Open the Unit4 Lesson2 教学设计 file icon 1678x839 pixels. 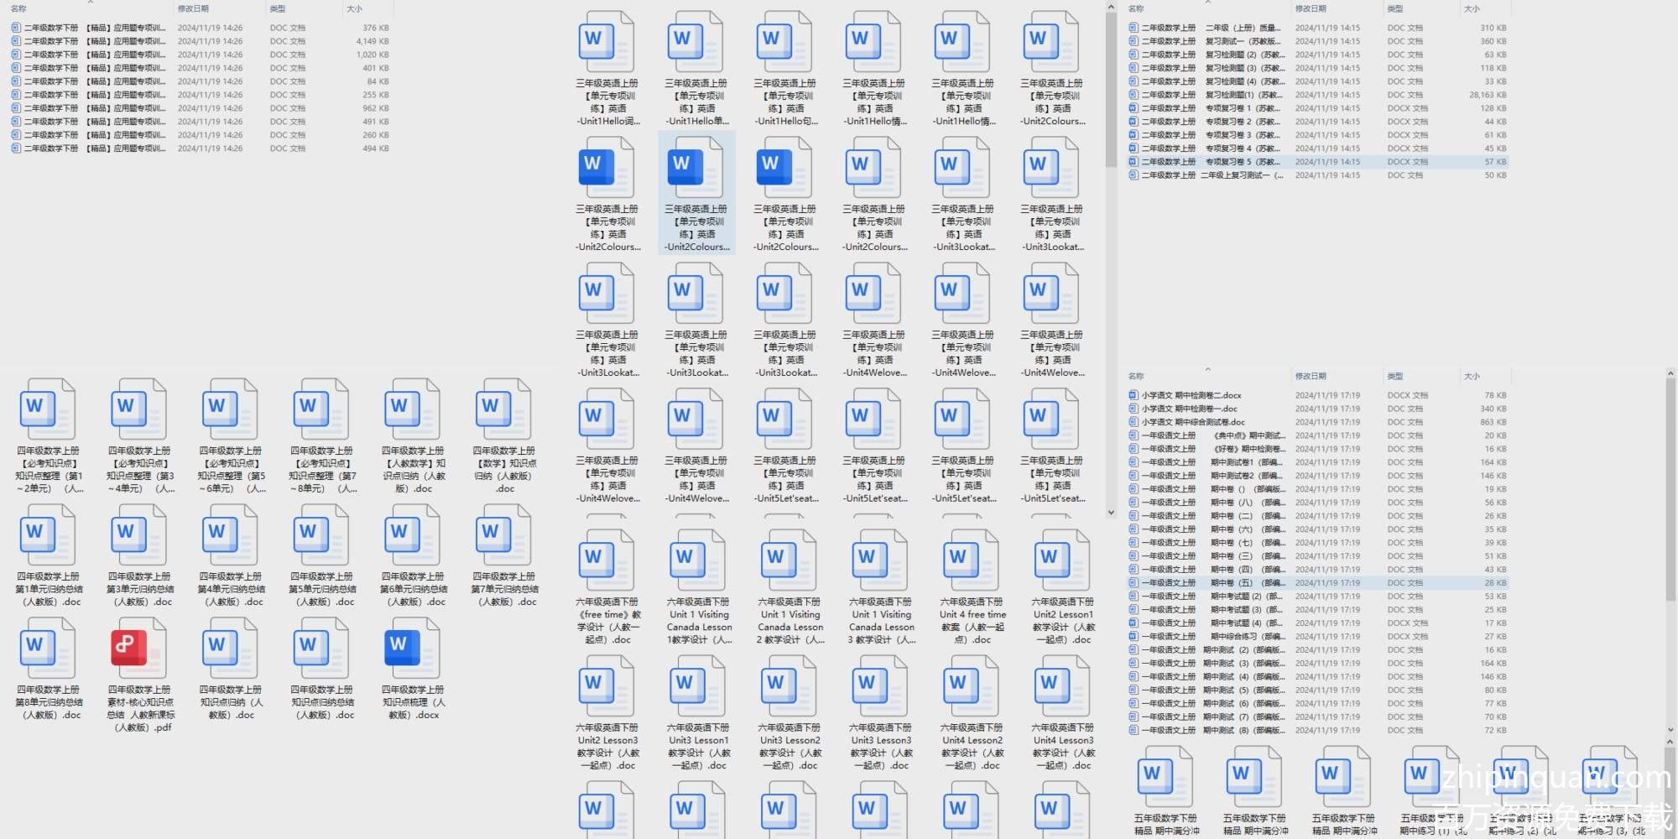(972, 685)
